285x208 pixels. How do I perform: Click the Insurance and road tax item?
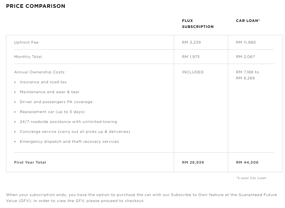click(43, 82)
